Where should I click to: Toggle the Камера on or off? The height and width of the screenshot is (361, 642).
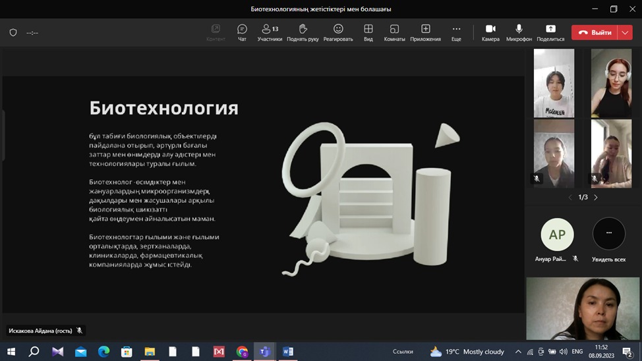coord(490,32)
